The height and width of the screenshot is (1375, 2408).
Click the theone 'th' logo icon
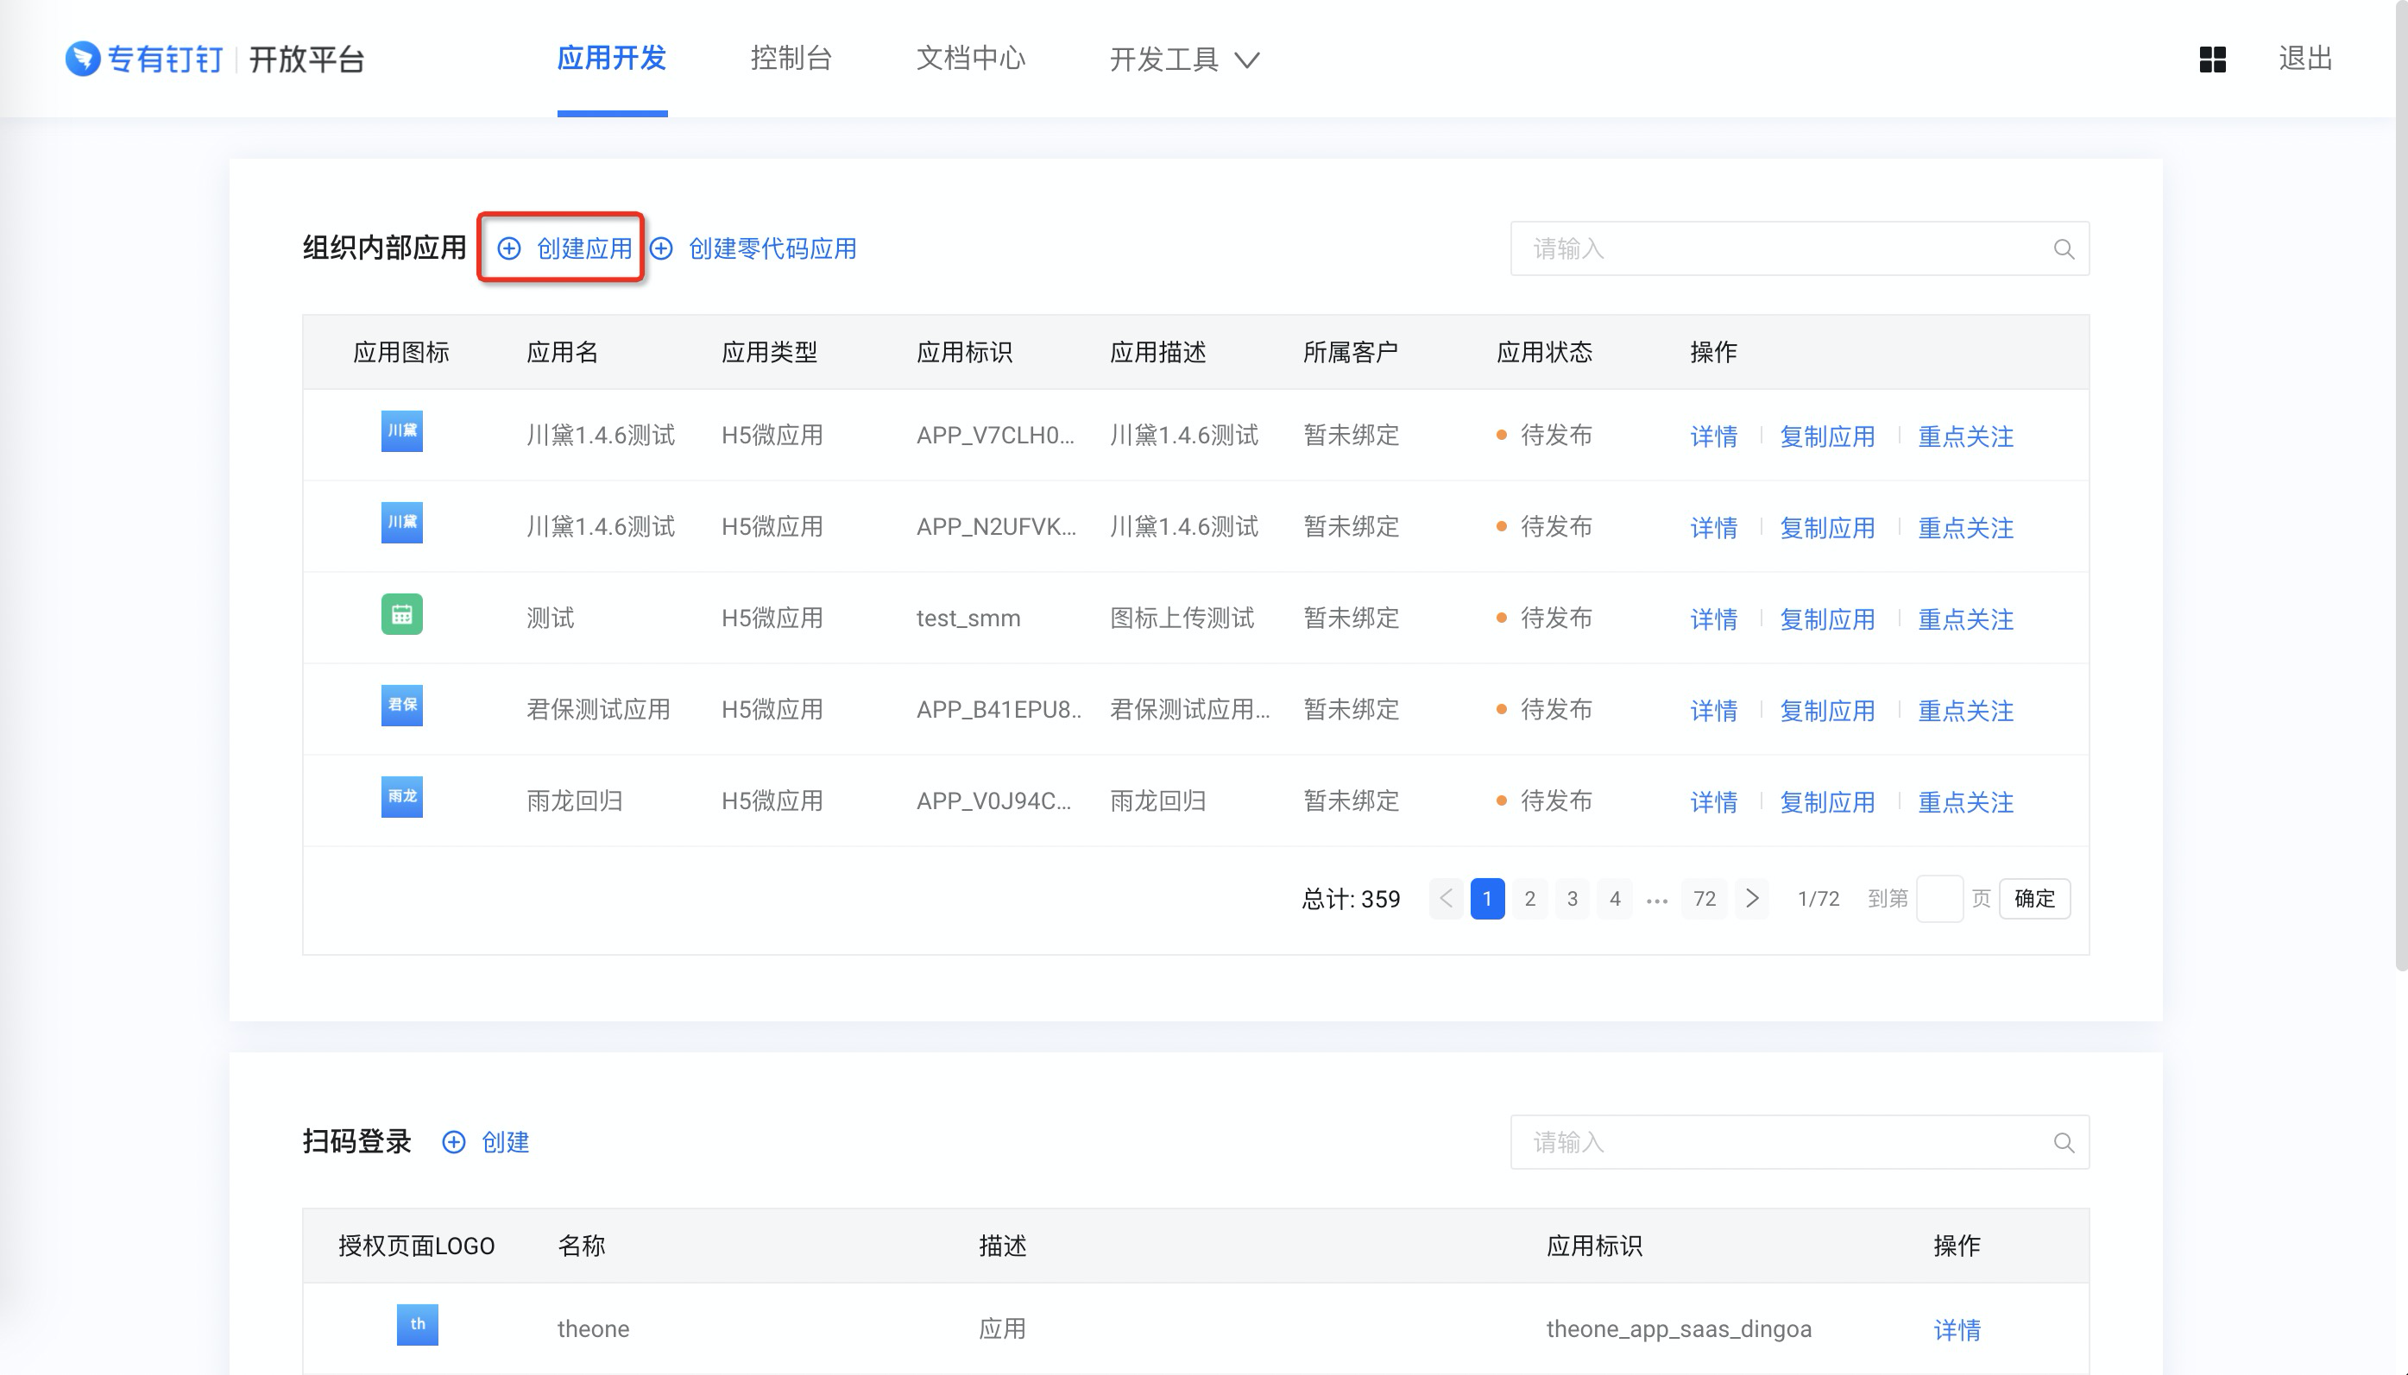pos(417,1324)
